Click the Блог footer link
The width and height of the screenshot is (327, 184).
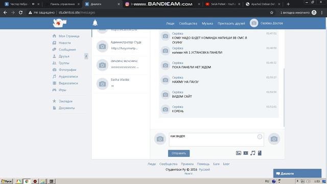point(226,164)
